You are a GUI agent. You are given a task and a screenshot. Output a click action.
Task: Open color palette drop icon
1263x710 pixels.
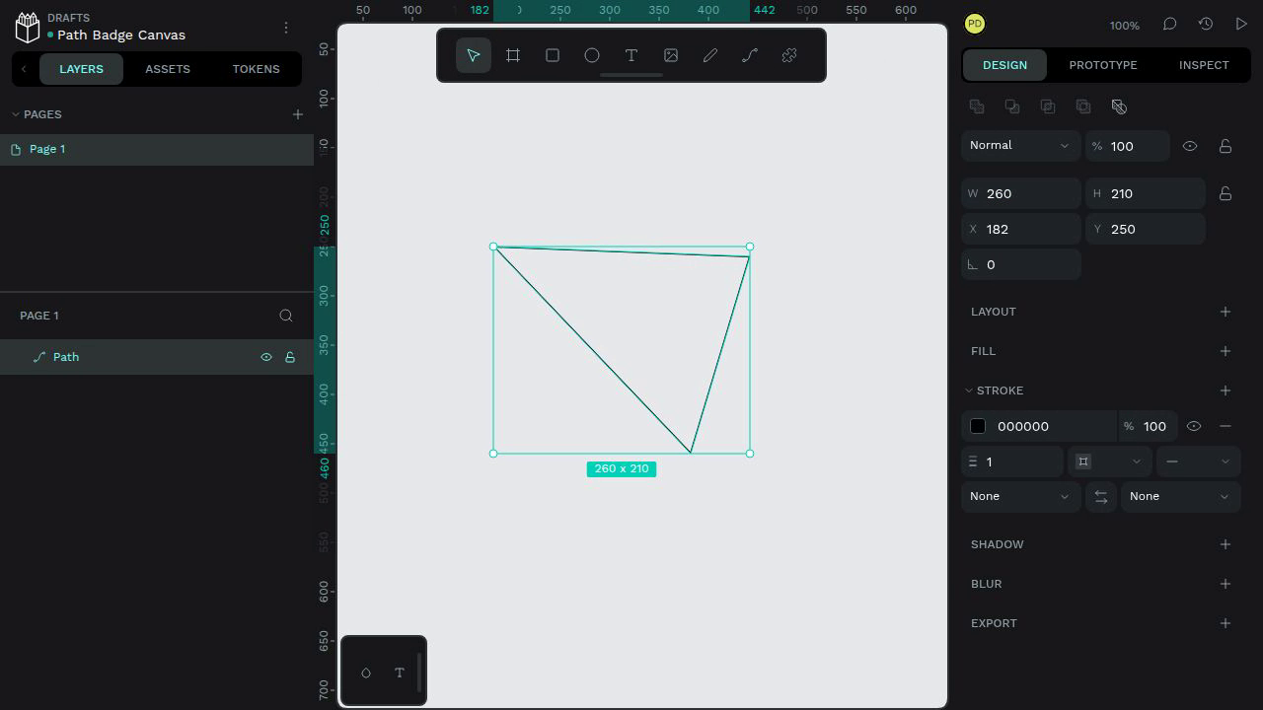pos(366,673)
